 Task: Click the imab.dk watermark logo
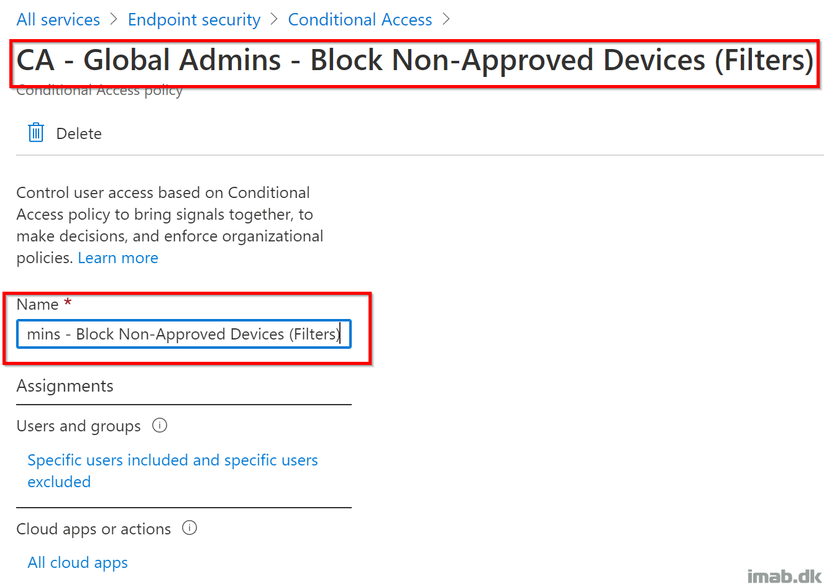coord(784,576)
